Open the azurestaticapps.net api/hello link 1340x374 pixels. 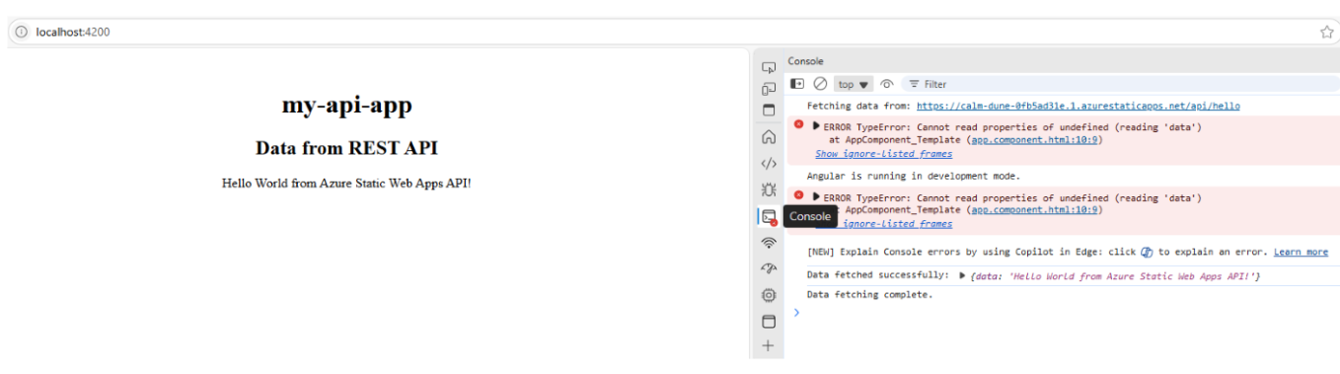coord(1078,106)
